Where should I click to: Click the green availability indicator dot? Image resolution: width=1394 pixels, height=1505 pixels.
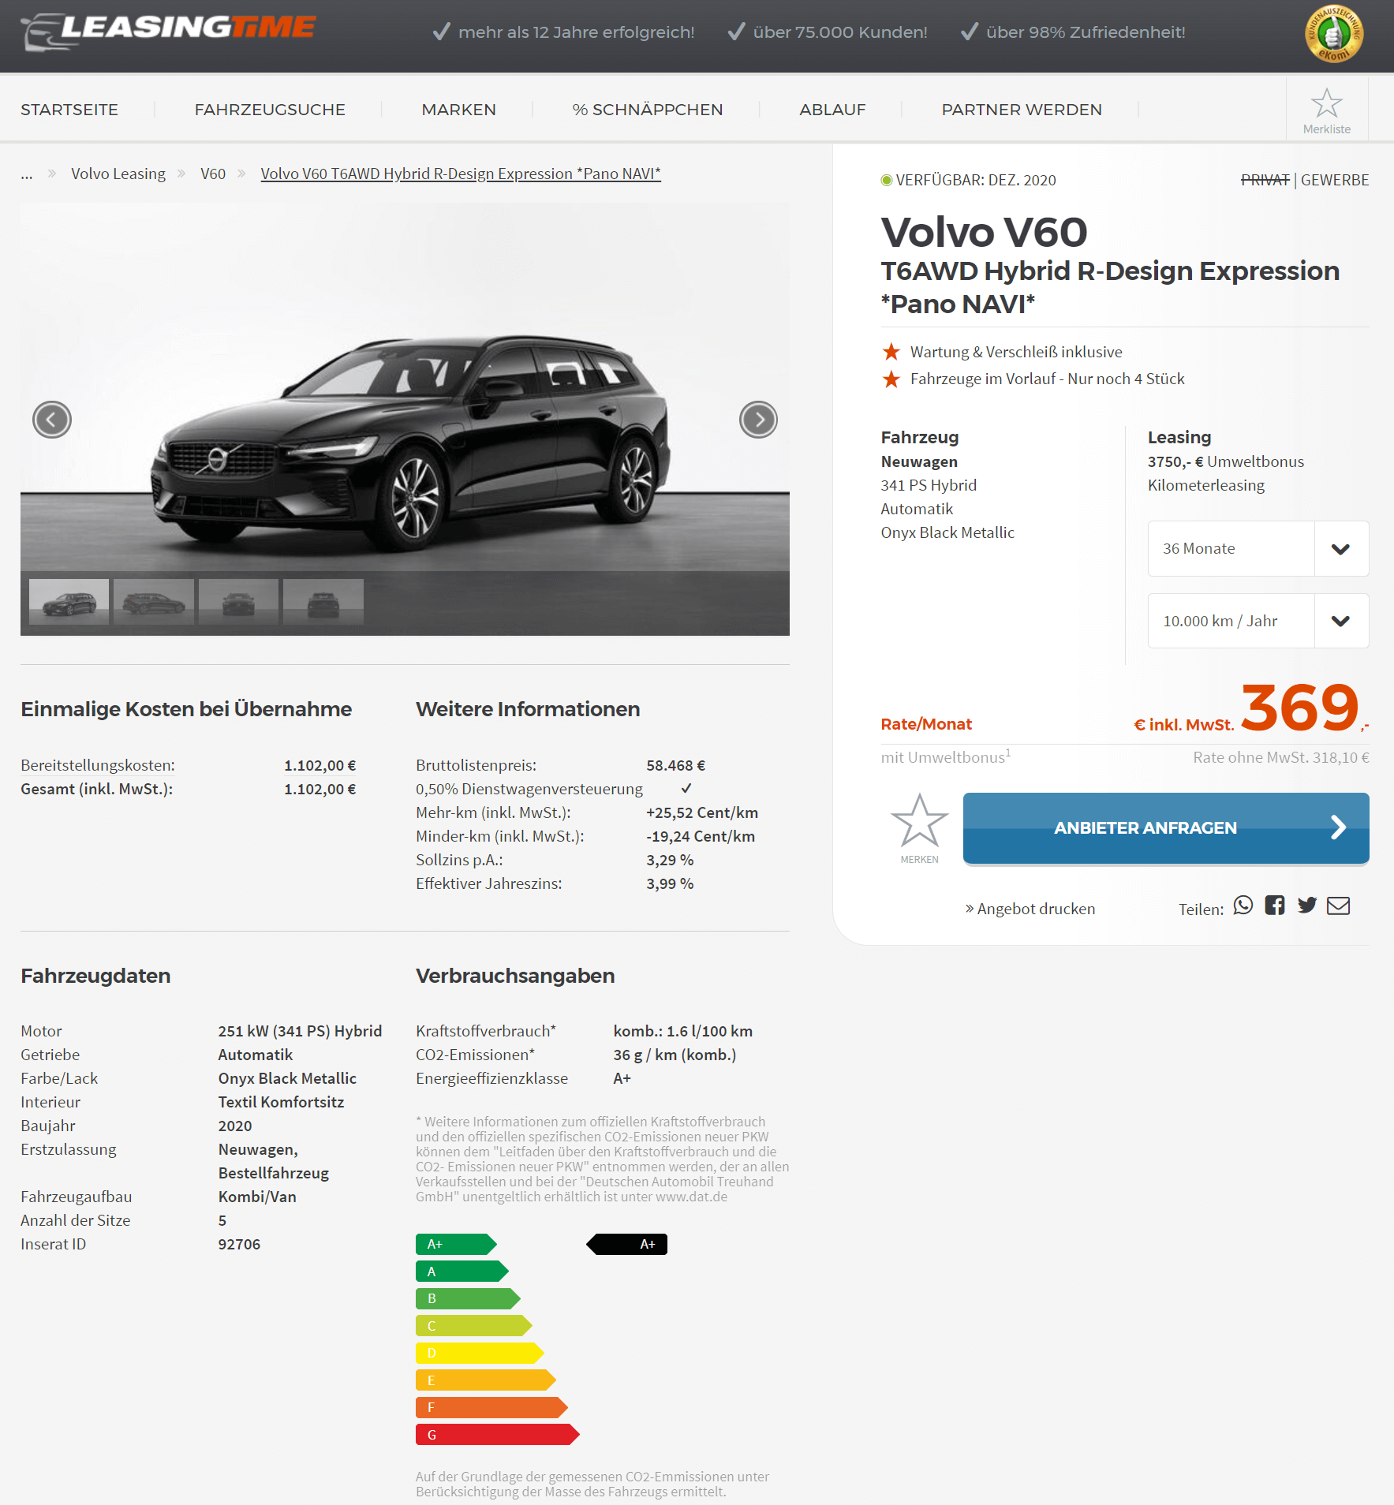pos(887,180)
